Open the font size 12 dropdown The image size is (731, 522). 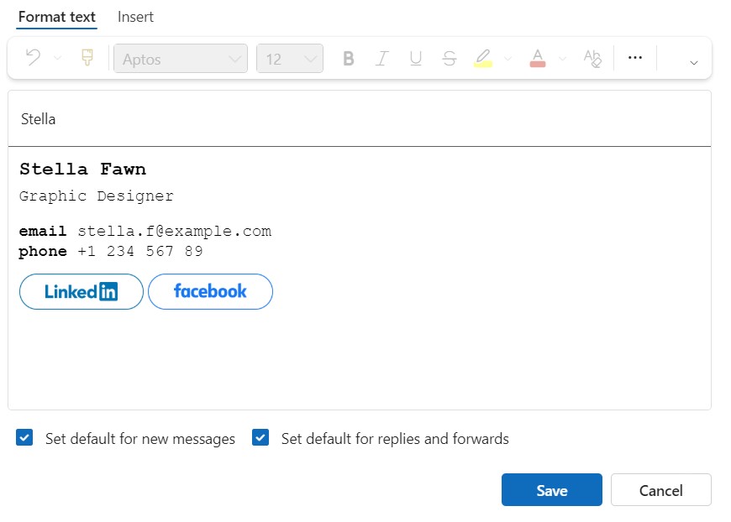pos(290,59)
